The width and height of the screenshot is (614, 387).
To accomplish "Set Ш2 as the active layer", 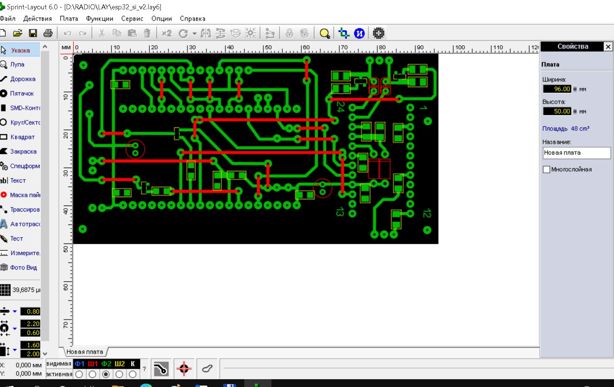I will (x=119, y=374).
